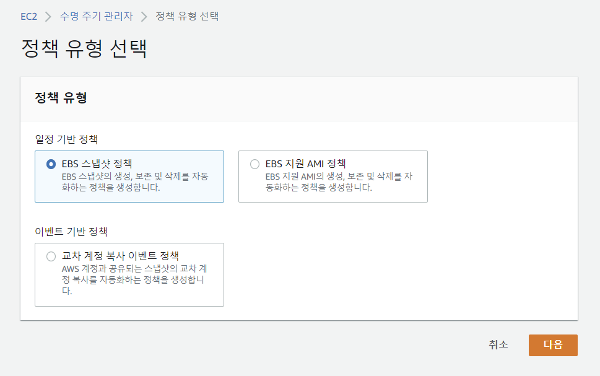Choose the 교차 계정 복사 이벤트 정책 radio
The width and height of the screenshot is (600, 376).
pos(51,256)
